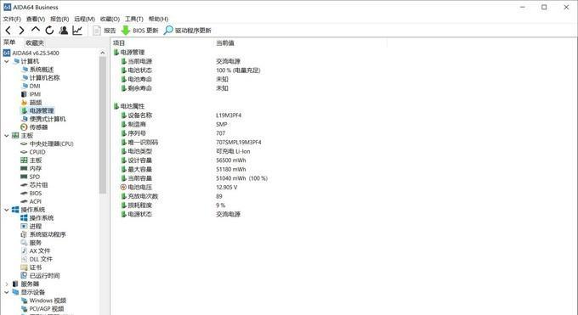578x315 pixels.
Task: Select DMI in the tree
Action: coord(31,86)
